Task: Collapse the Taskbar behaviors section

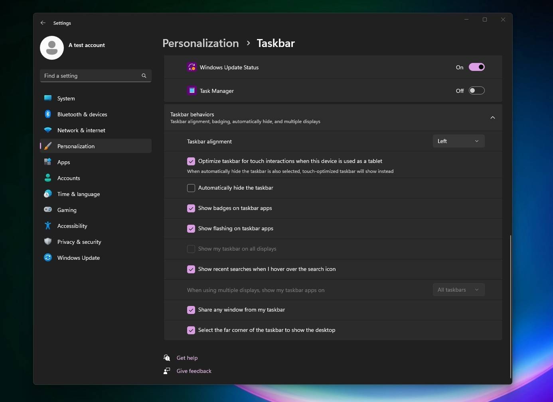Action: pos(493,118)
